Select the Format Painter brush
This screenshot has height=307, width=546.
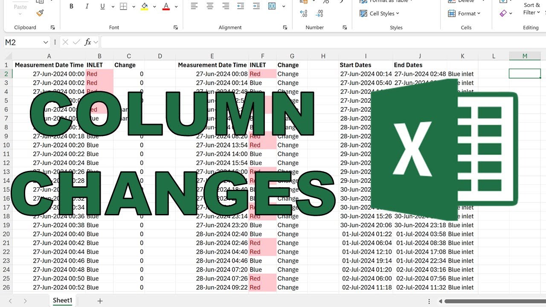40,13
